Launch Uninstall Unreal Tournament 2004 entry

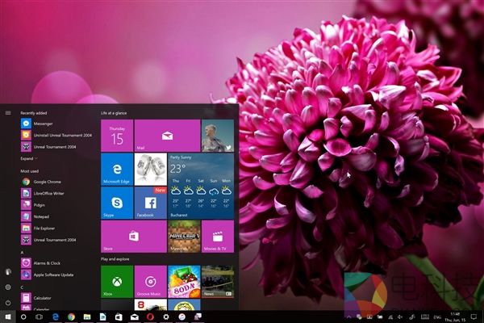coord(57,135)
